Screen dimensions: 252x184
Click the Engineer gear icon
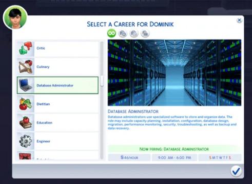point(26,141)
